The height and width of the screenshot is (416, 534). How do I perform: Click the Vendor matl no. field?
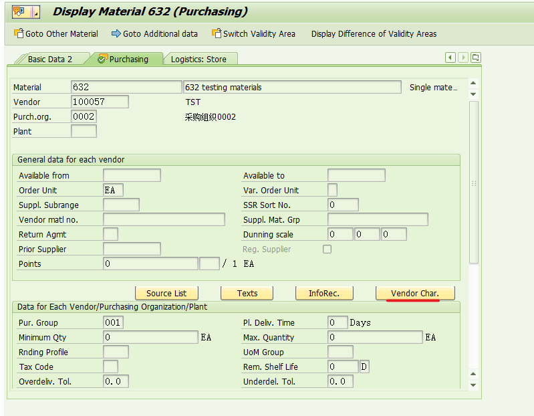click(164, 219)
